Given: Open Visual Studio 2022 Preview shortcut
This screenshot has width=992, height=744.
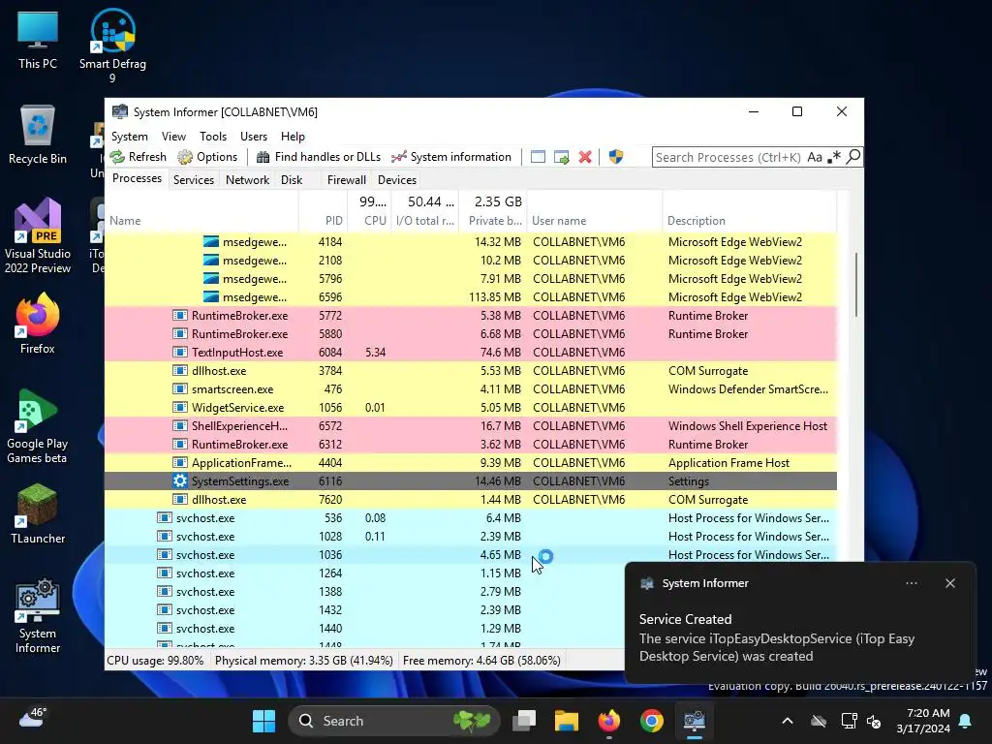Looking at the screenshot, I should tap(38, 236).
